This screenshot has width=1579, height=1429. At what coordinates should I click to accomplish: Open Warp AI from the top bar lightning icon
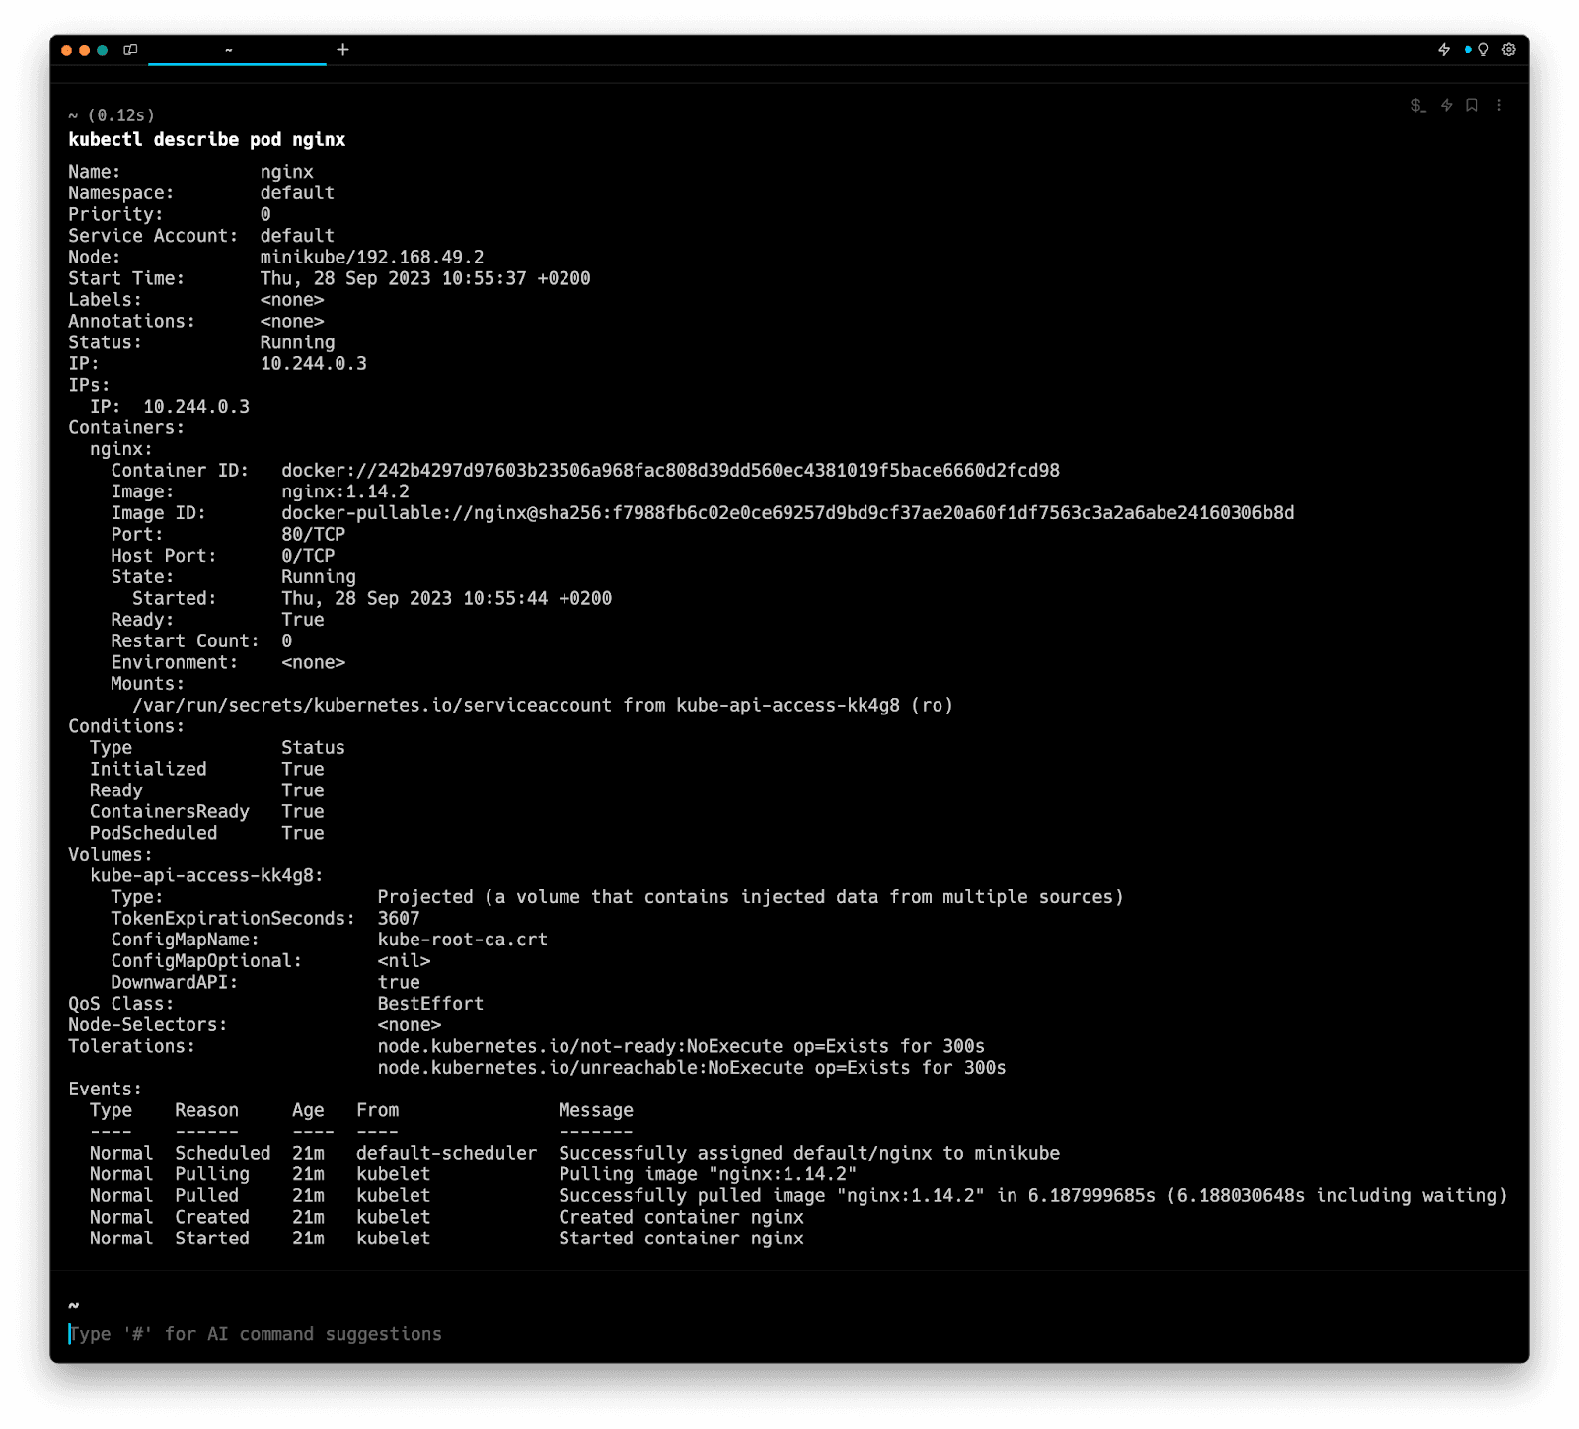[x=1444, y=50]
